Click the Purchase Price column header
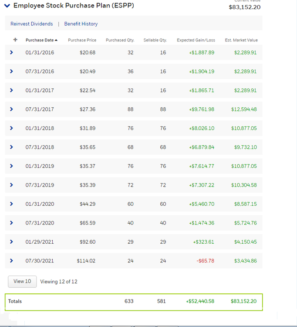297x327 pixels. [x=82, y=40]
